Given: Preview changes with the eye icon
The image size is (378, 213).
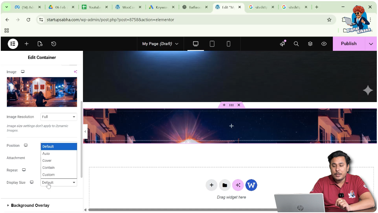Looking at the screenshot, I should pyautogui.click(x=324, y=44).
